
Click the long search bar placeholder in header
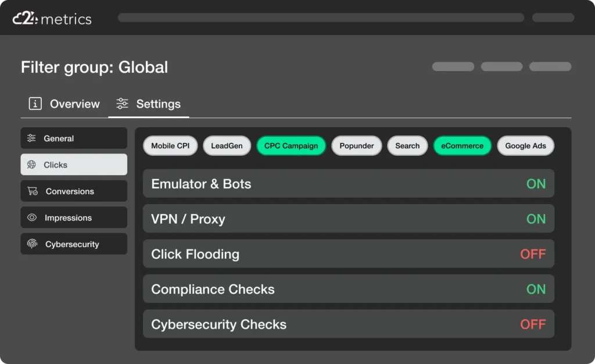[x=321, y=17]
